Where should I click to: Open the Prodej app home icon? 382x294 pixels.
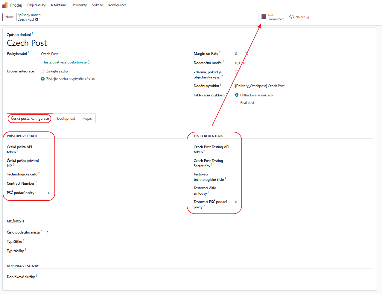[5, 5]
